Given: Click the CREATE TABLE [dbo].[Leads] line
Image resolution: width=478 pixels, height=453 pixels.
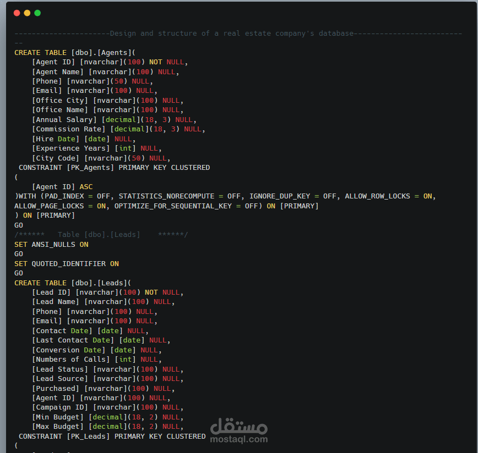Looking at the screenshot, I should 73,283.
